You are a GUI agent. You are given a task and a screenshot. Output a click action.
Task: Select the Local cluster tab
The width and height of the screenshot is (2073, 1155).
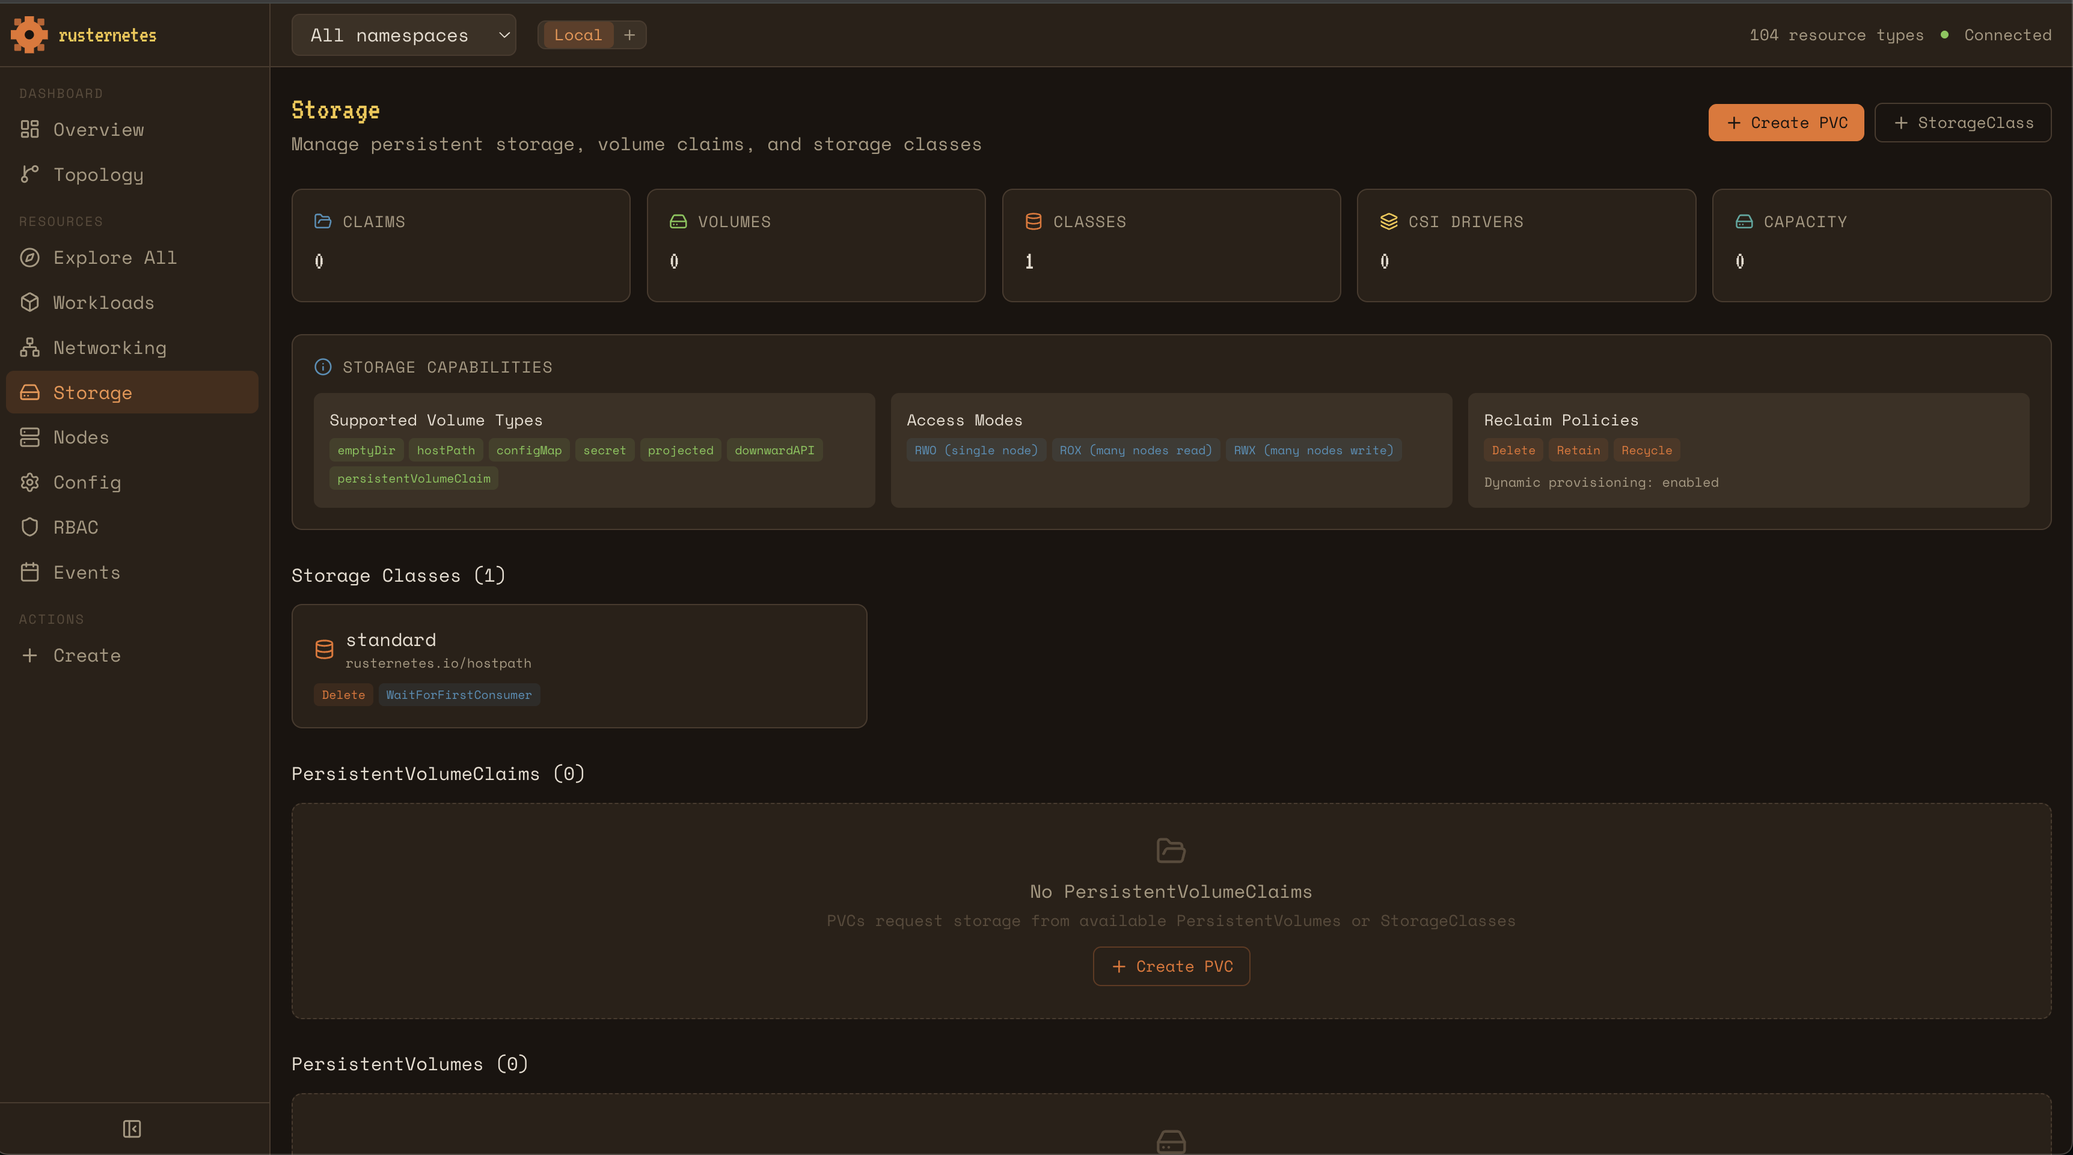(x=577, y=35)
